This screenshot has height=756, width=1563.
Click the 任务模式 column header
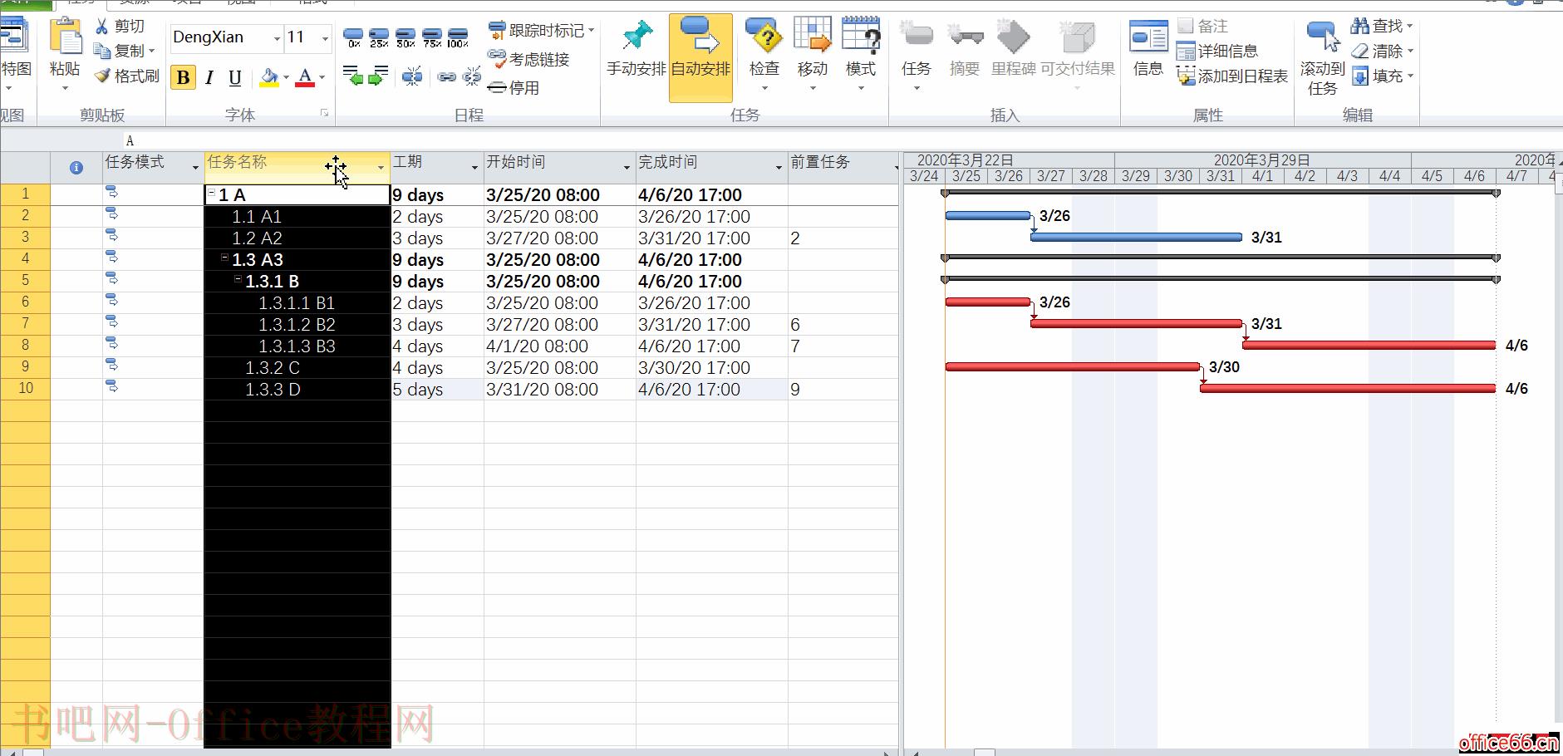(x=153, y=167)
